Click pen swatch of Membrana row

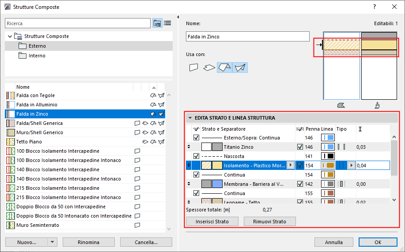tap(328, 184)
